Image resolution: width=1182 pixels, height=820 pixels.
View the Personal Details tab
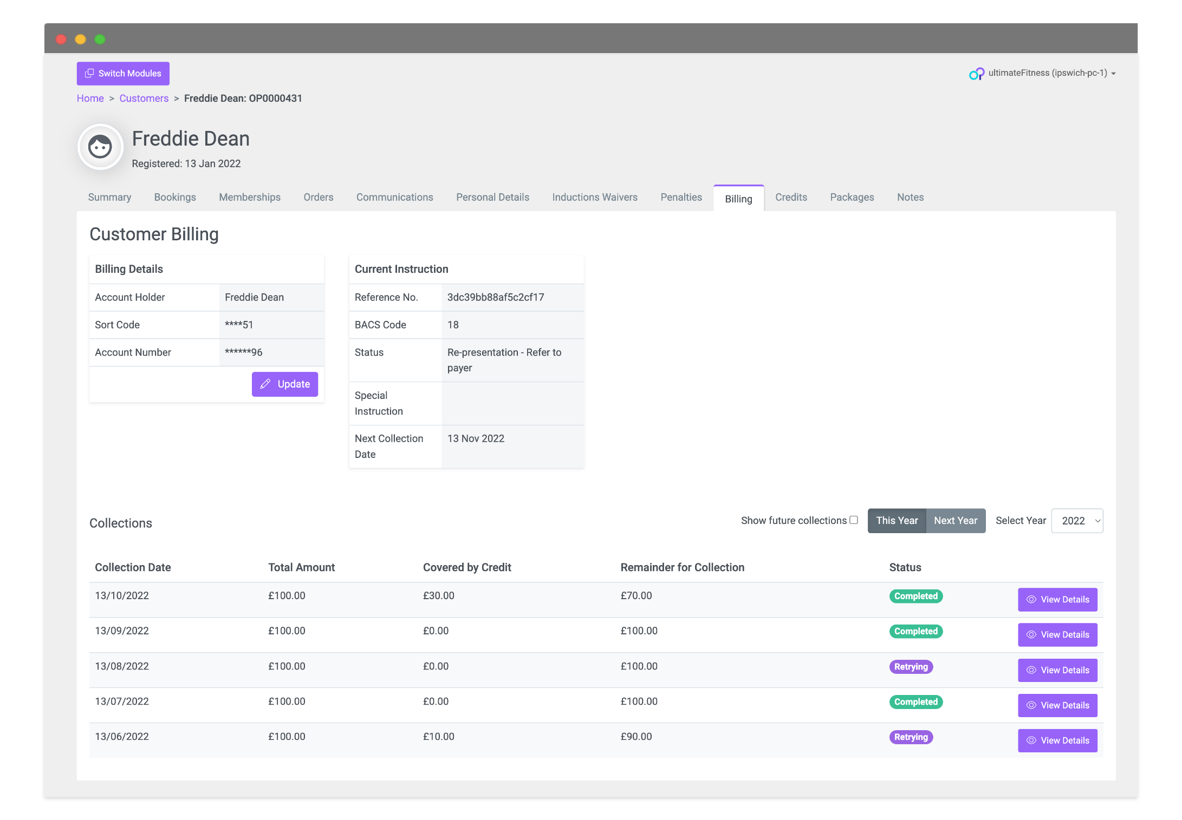pos(492,198)
